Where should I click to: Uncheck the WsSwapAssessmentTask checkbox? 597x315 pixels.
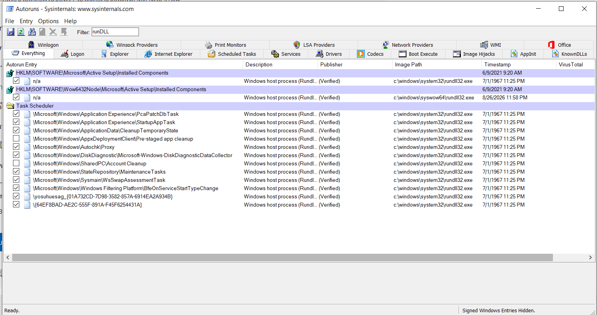(16, 180)
